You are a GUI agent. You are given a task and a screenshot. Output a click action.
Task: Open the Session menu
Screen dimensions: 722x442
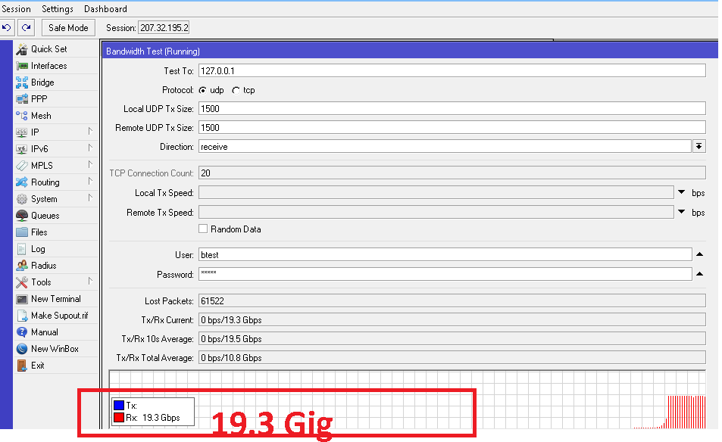pyautogui.click(x=16, y=8)
